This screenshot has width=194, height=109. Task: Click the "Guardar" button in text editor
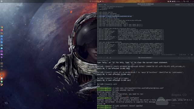pos(177,5)
